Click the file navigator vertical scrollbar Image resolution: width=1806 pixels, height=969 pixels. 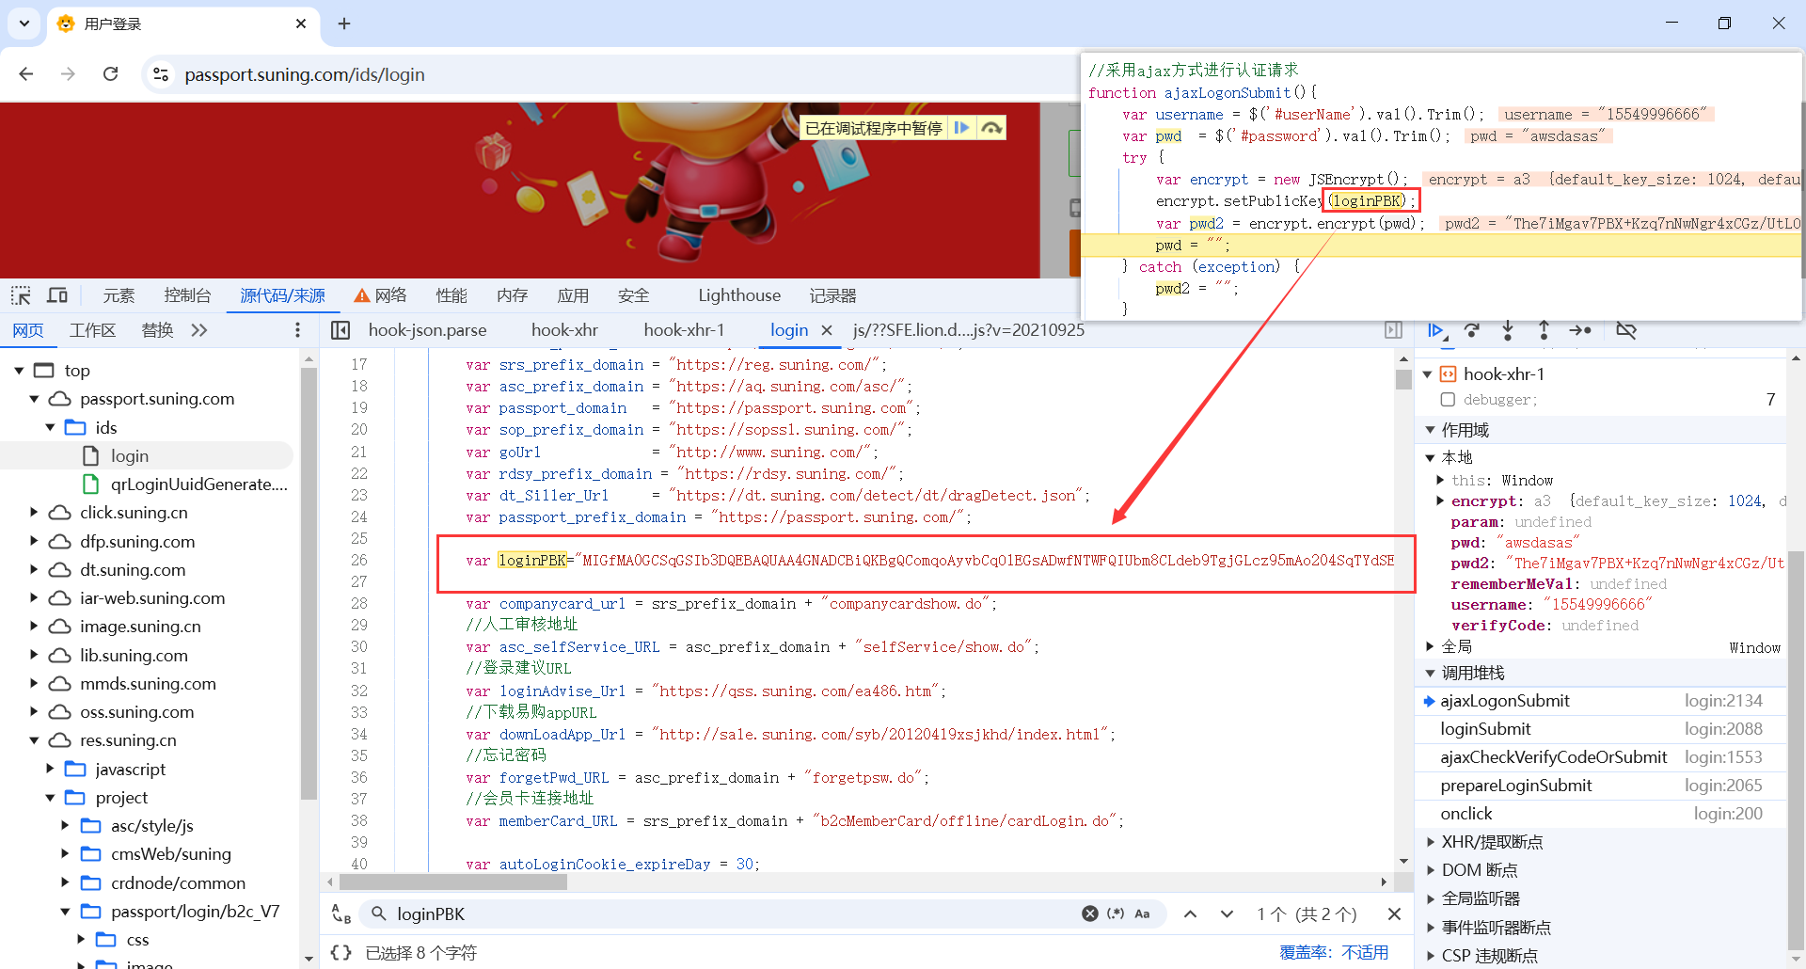(x=309, y=583)
